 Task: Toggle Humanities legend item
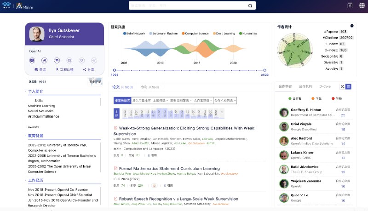[x=248, y=34]
